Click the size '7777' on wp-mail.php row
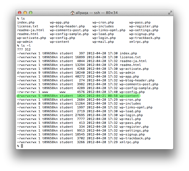Viewport: 189px width, 171px height. tap(81, 119)
